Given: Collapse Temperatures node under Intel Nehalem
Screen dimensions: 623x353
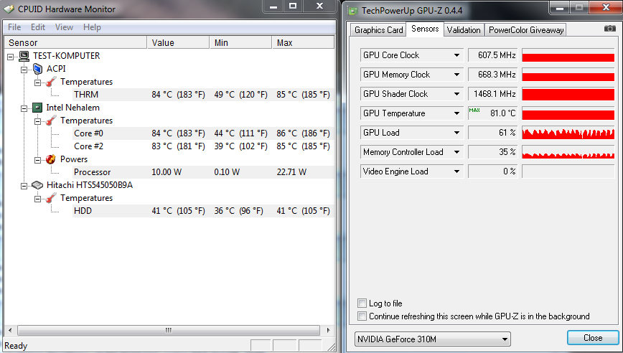Looking at the screenshot, I should pos(38,121).
